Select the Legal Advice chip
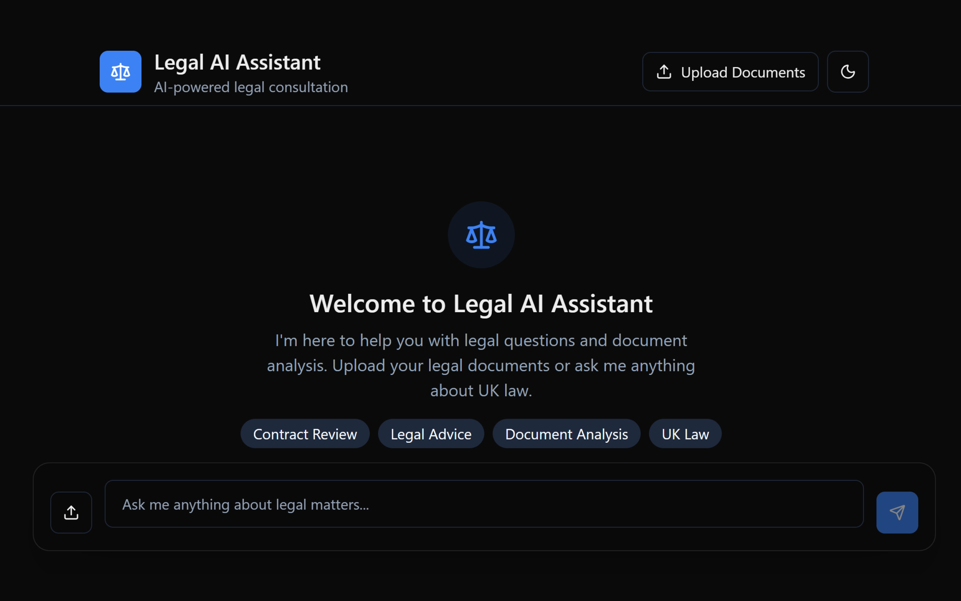The height and width of the screenshot is (601, 961). pyautogui.click(x=431, y=434)
